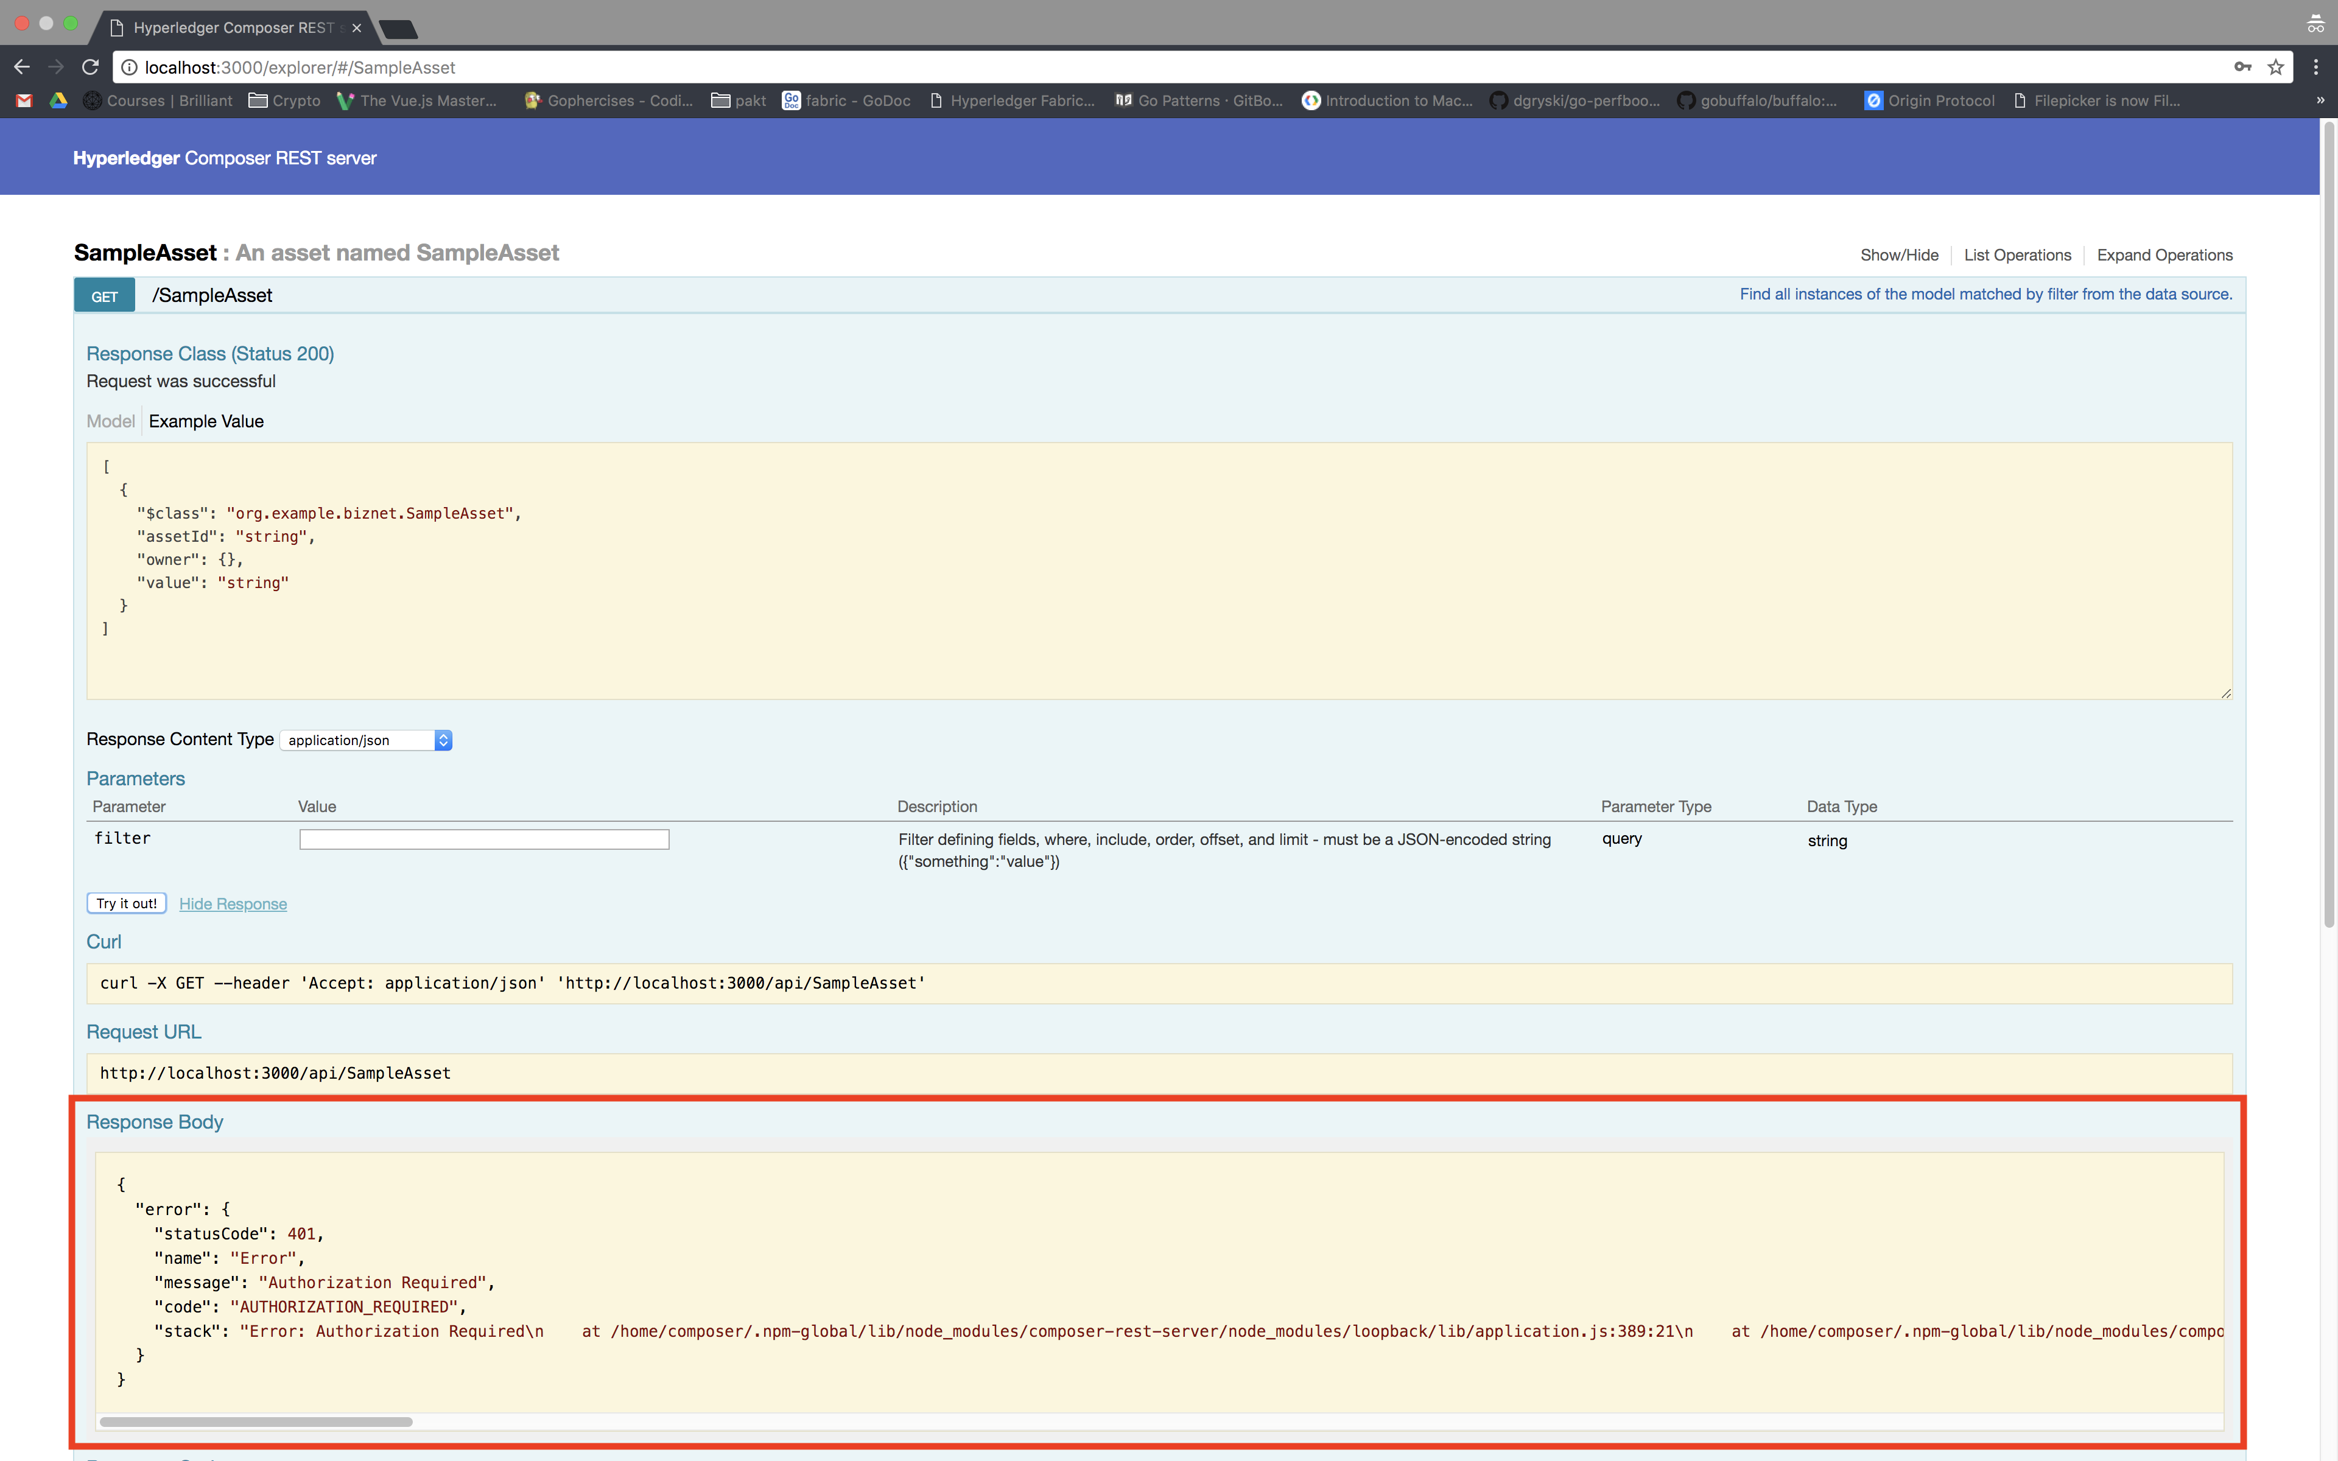This screenshot has width=2338, height=1461.
Task: Collapse the GET /SampleAsset operation
Action: pyautogui.click(x=212, y=296)
